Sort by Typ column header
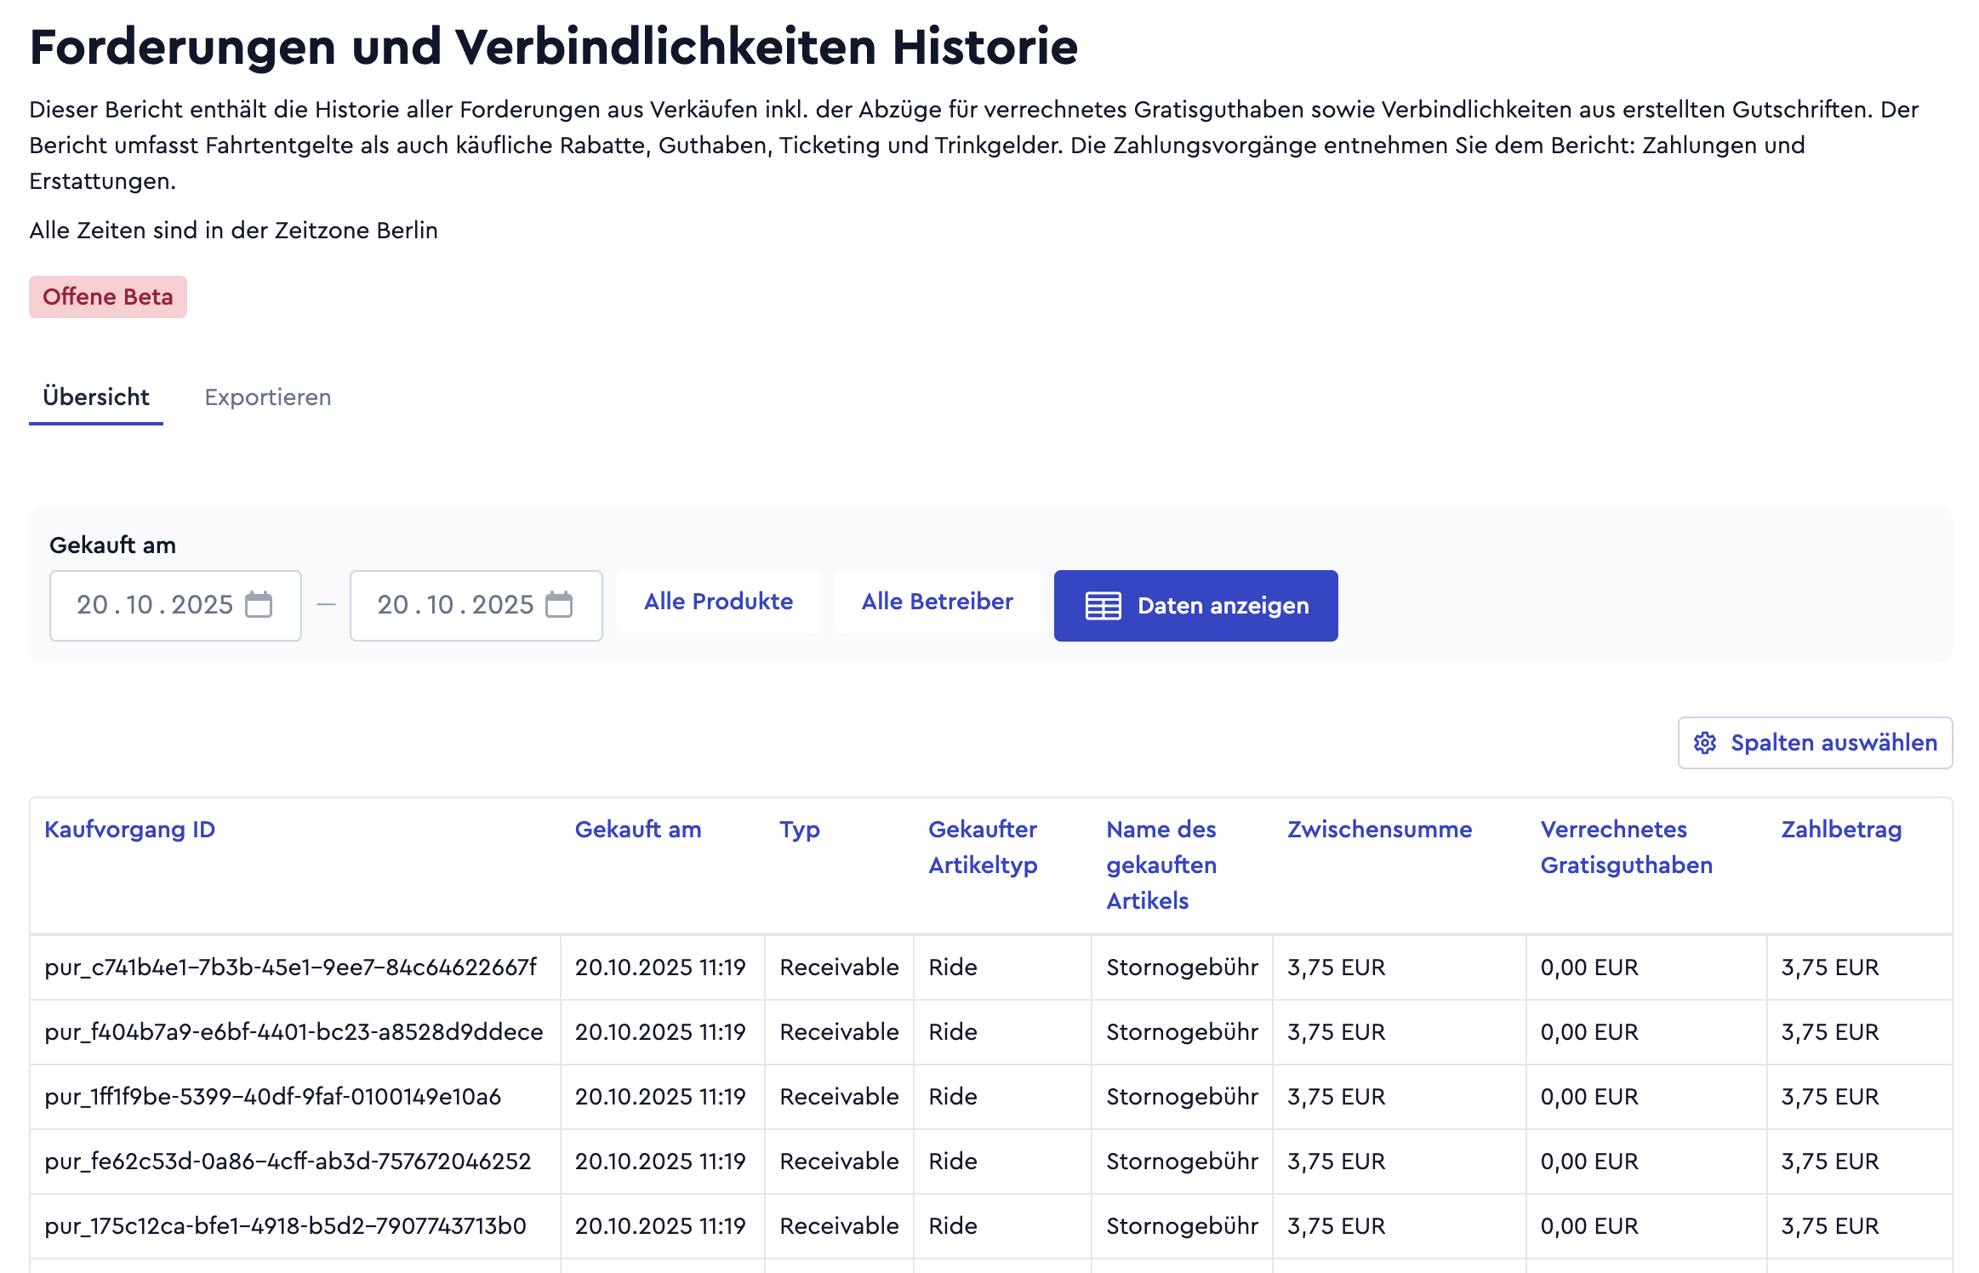The height and width of the screenshot is (1273, 1979). click(x=800, y=830)
